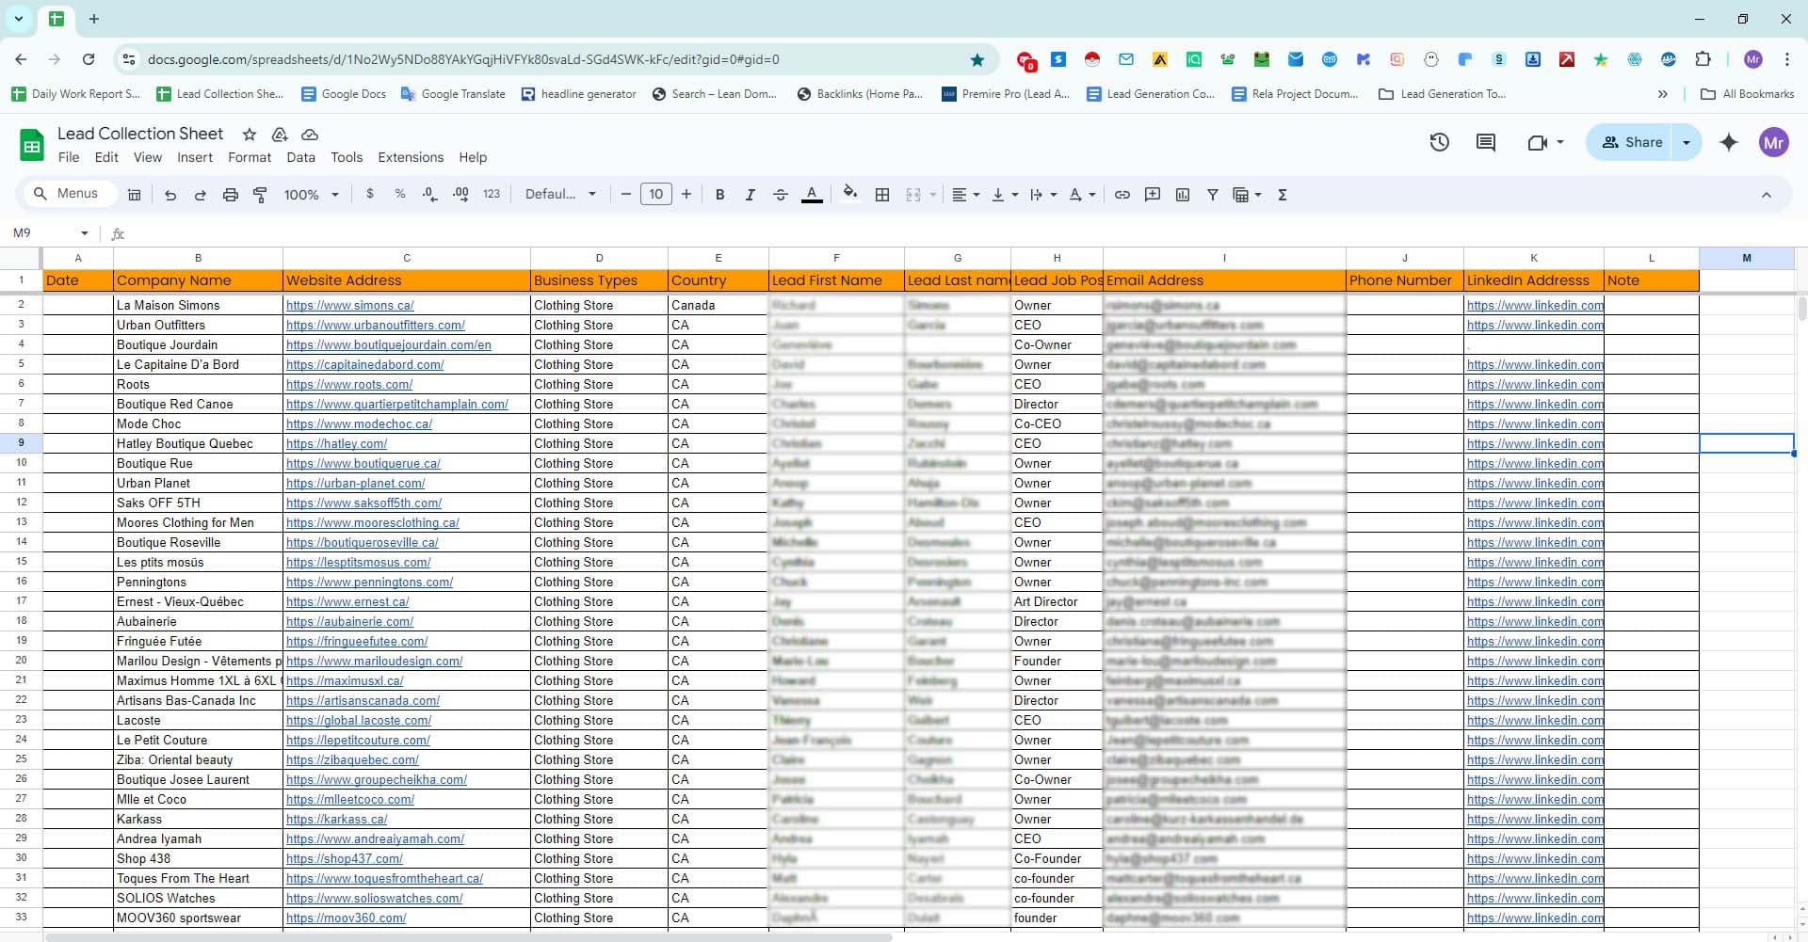Screen dimensions: 1808x942
Task: Open a new browser tab
Action: coord(94,19)
